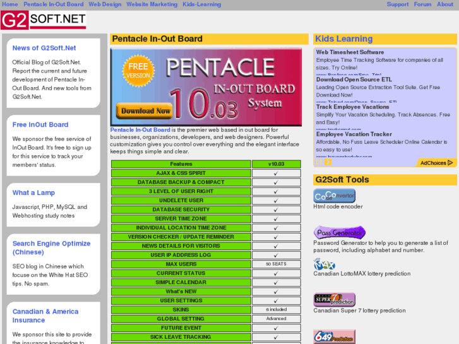
Task: Click the SICK LEAVE TRACKING row
Action: click(206, 336)
